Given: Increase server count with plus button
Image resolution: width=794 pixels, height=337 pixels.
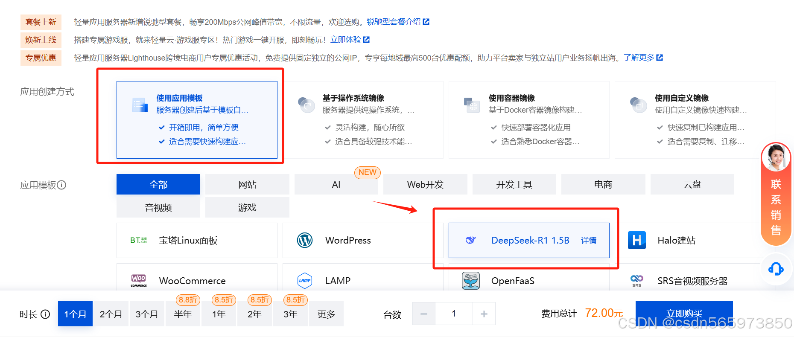Looking at the screenshot, I should point(484,314).
